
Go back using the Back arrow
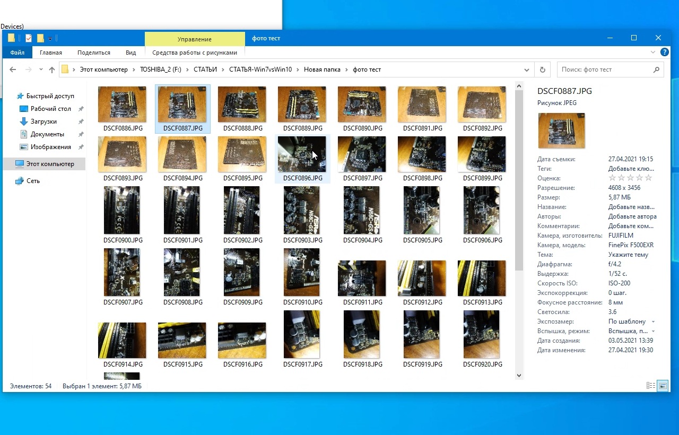point(13,69)
